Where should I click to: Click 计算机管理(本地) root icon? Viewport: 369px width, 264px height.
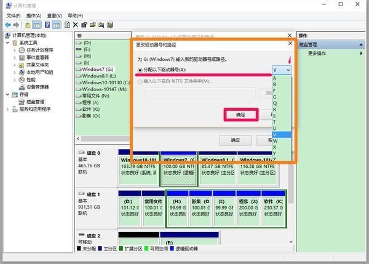click(8, 35)
